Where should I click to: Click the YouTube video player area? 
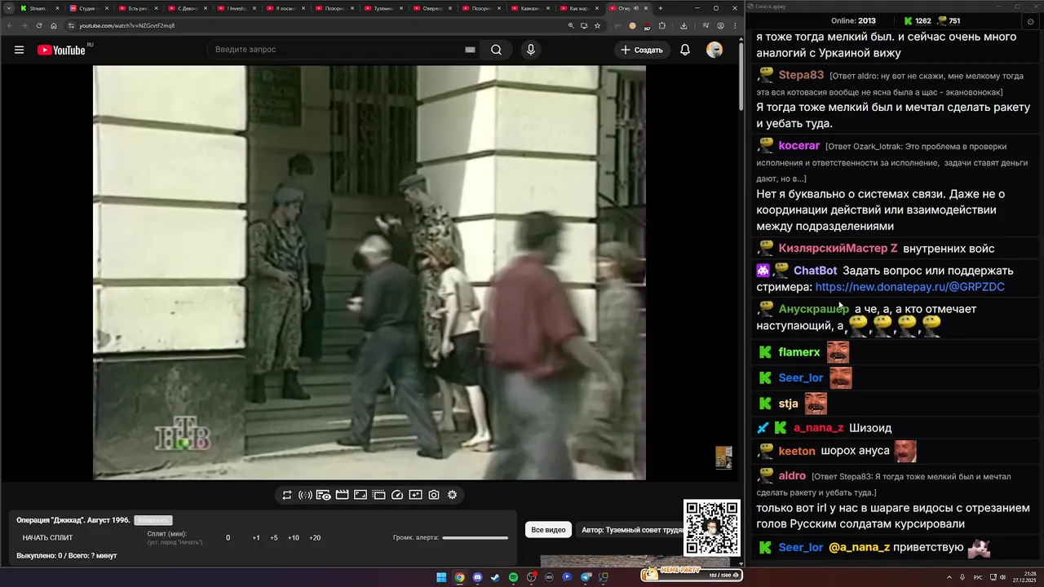click(x=369, y=272)
